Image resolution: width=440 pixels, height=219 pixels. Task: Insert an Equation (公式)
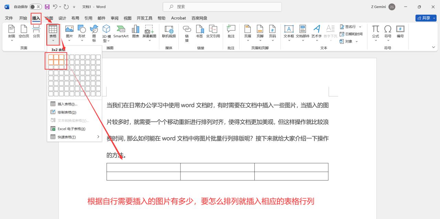pos(375,33)
